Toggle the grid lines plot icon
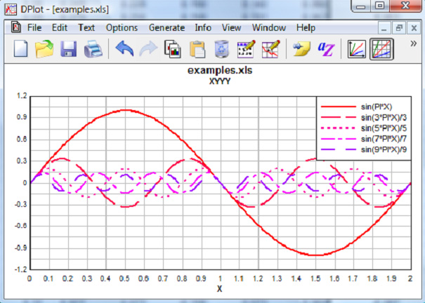 (381, 49)
